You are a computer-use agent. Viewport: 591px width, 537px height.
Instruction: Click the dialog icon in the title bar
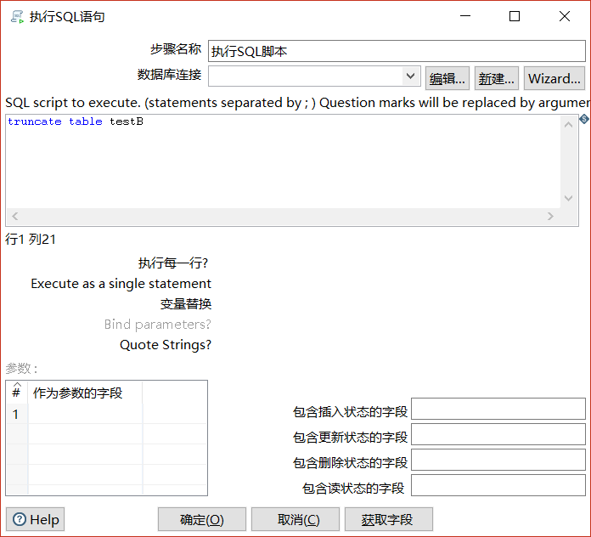[16, 16]
